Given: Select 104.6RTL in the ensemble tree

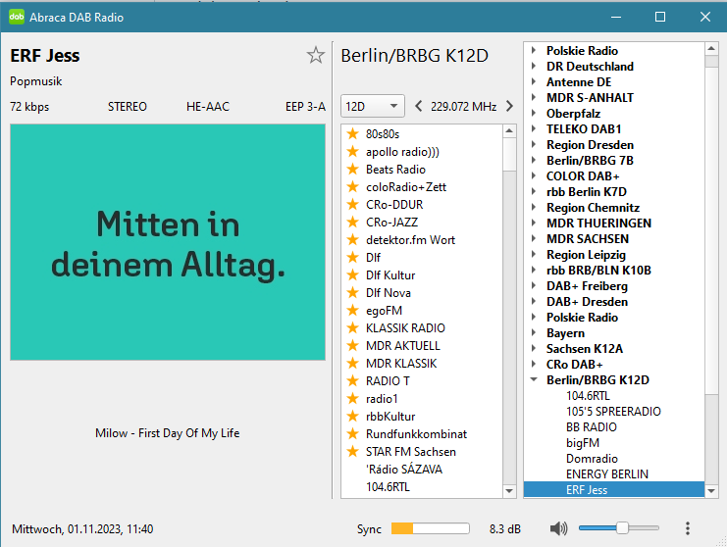Looking at the screenshot, I should pos(589,396).
